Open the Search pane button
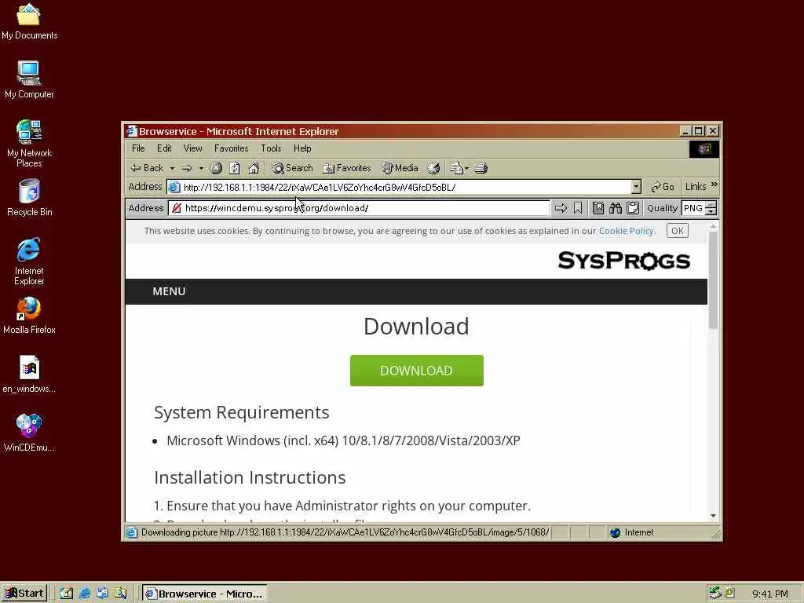 tap(292, 168)
